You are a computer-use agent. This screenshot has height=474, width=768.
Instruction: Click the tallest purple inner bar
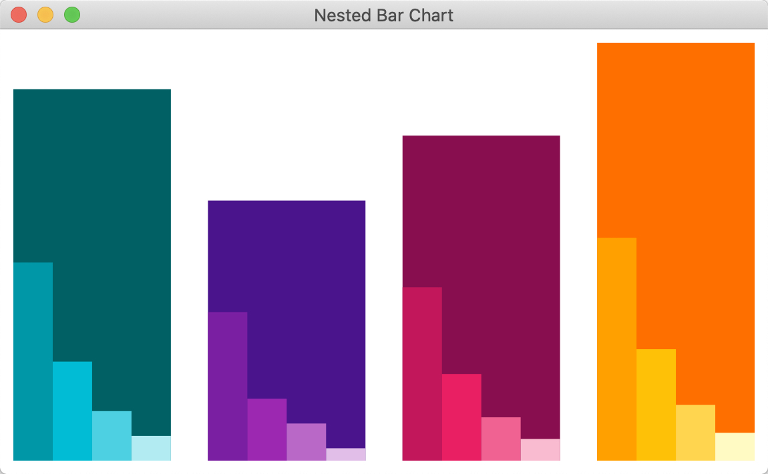click(228, 386)
